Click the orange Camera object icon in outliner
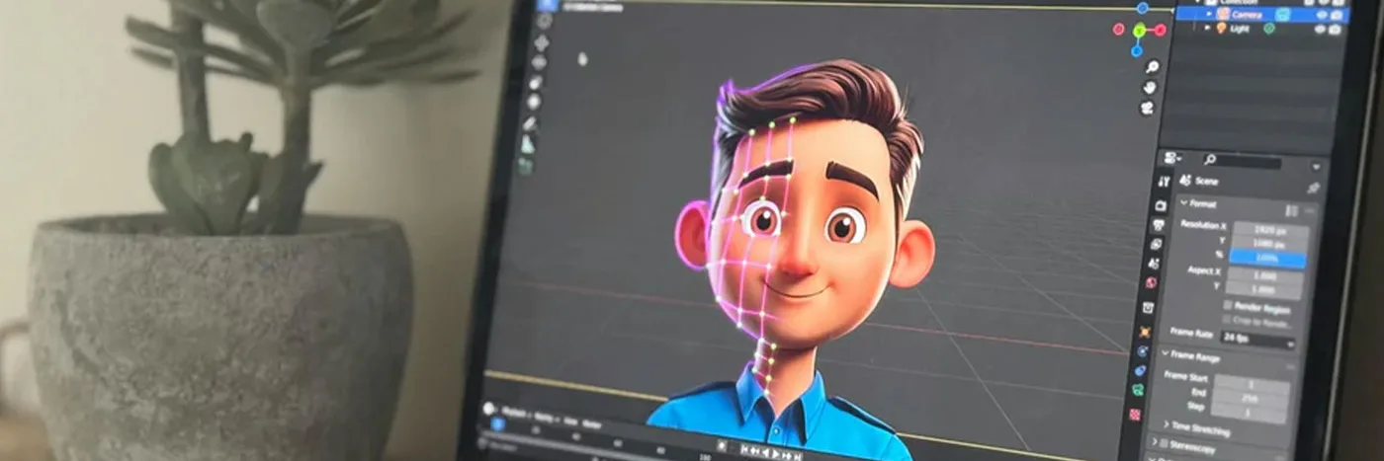 pos(1223,14)
